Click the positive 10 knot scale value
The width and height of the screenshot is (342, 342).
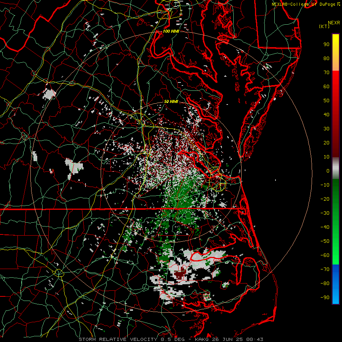tap(326, 157)
